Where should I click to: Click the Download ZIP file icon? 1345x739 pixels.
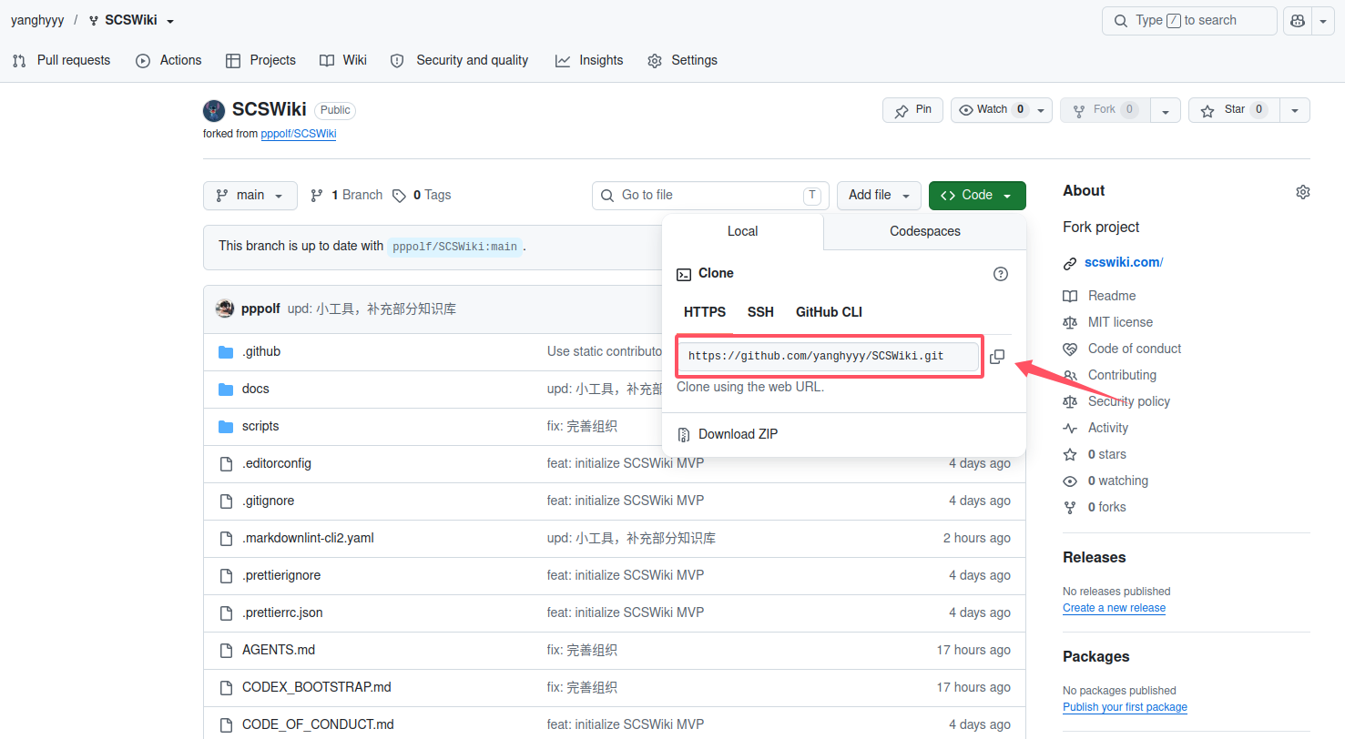coord(684,435)
